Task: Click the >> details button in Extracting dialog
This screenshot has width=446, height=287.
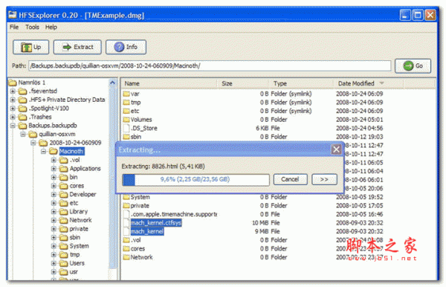Action: tap(324, 179)
